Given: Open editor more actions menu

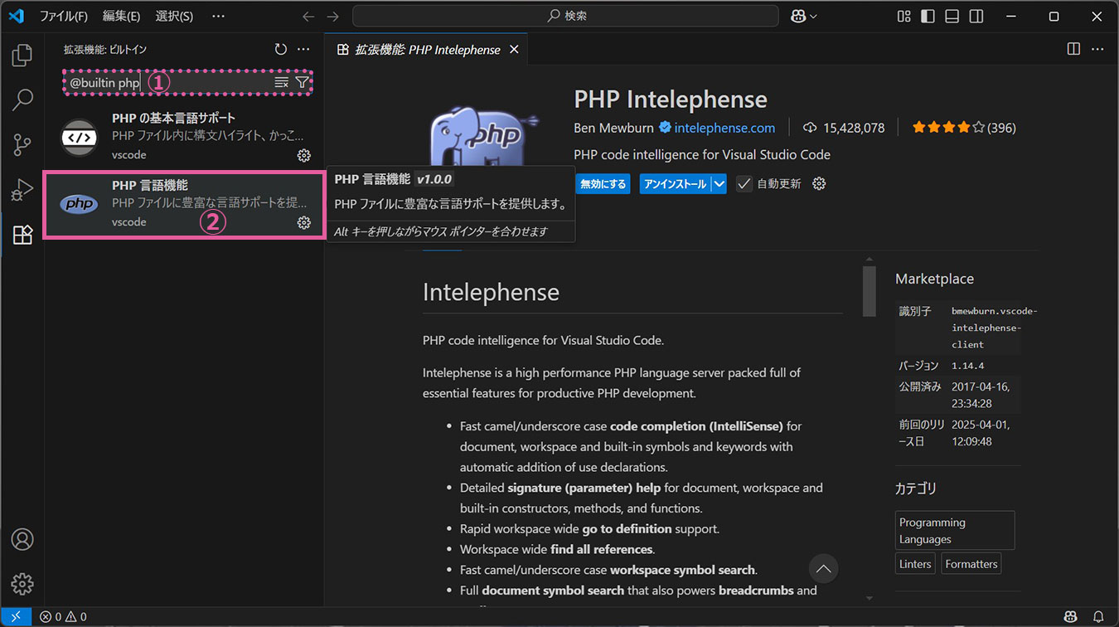Looking at the screenshot, I should click(1097, 50).
